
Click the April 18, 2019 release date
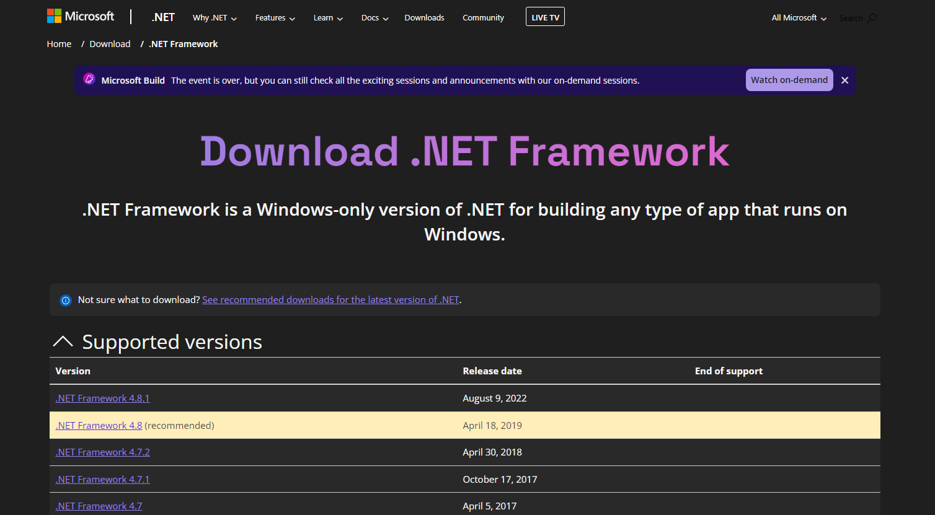492,426
